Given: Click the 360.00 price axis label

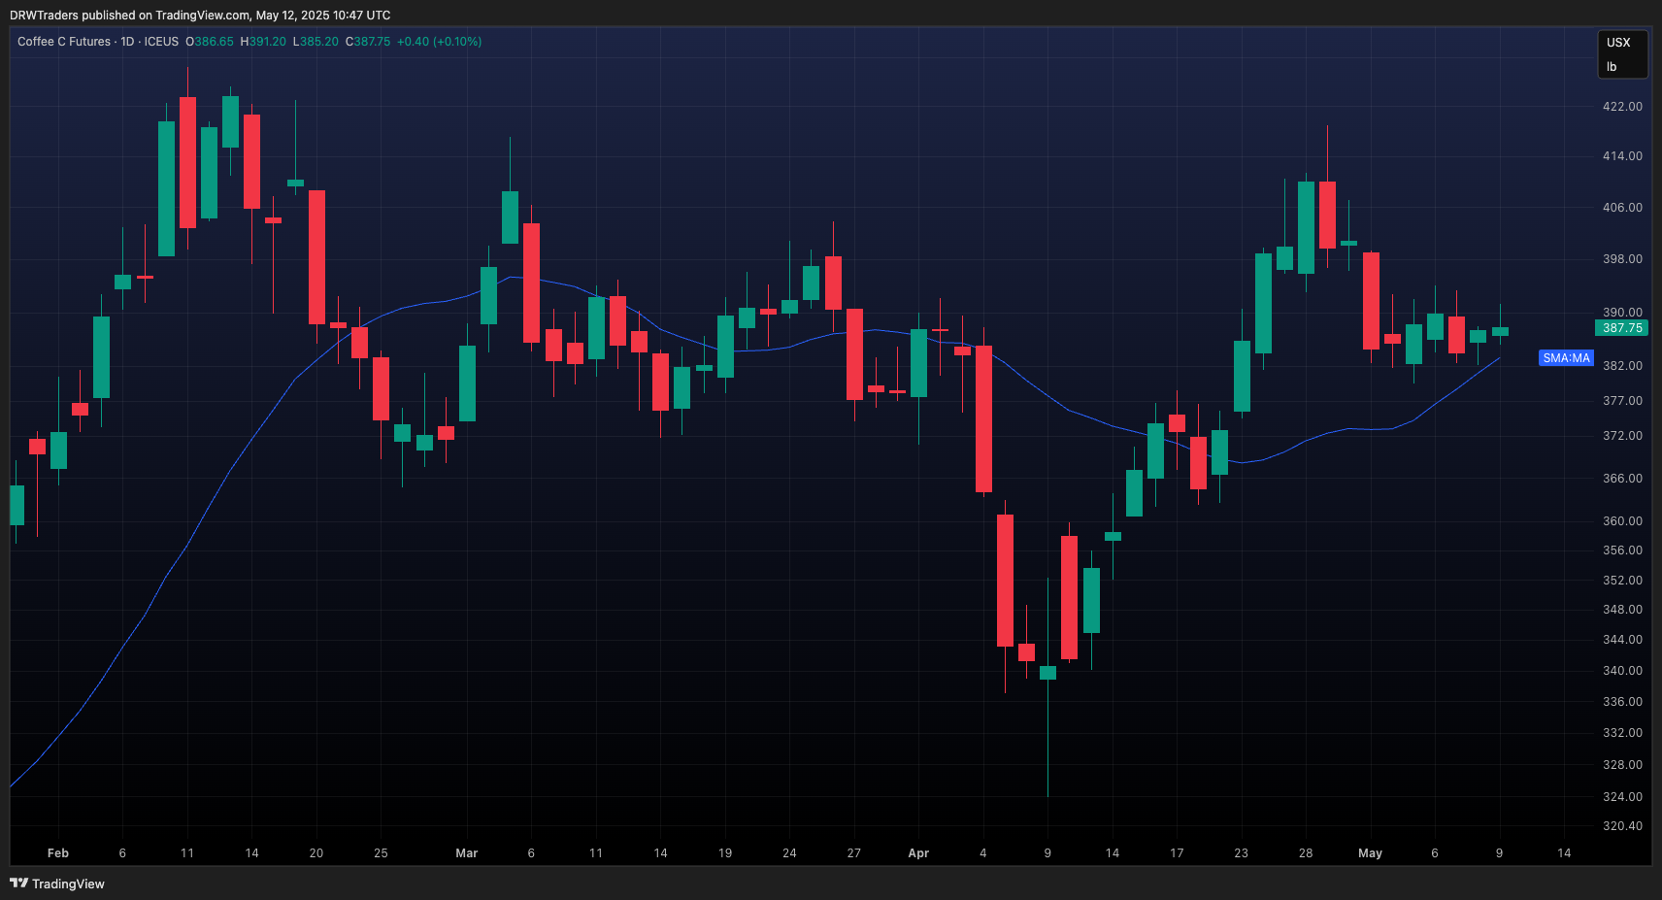Looking at the screenshot, I should tap(1622, 521).
